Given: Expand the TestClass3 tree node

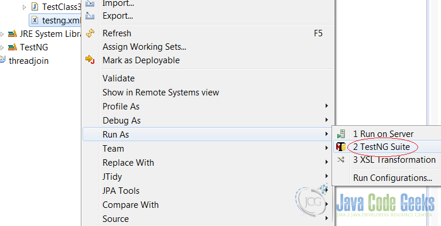Looking at the screenshot, I should point(24,7).
